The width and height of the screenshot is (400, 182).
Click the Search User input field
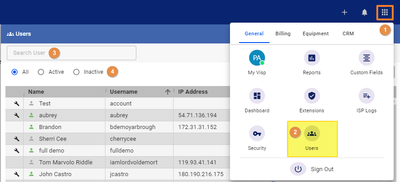[71, 53]
